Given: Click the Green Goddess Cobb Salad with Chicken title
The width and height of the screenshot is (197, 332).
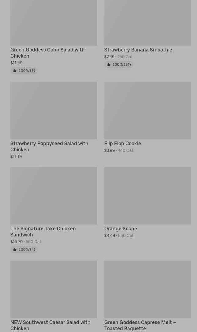Looking at the screenshot, I should click(x=47, y=53).
